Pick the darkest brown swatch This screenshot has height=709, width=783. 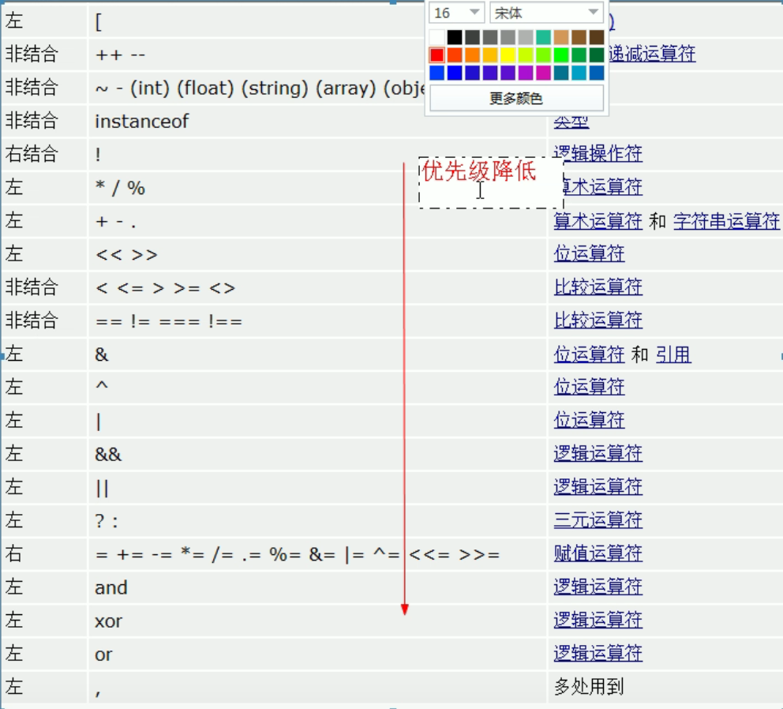pyautogui.click(x=596, y=37)
